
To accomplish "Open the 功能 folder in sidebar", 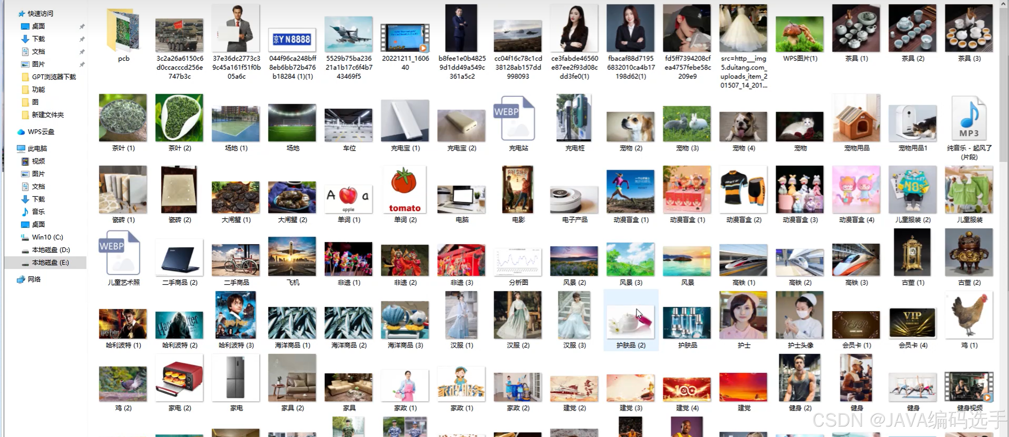I will point(39,90).
